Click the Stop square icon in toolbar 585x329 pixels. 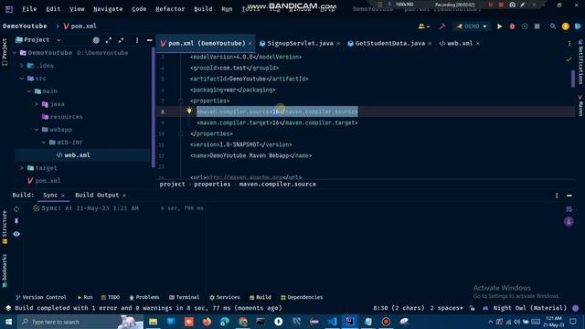click(537, 27)
